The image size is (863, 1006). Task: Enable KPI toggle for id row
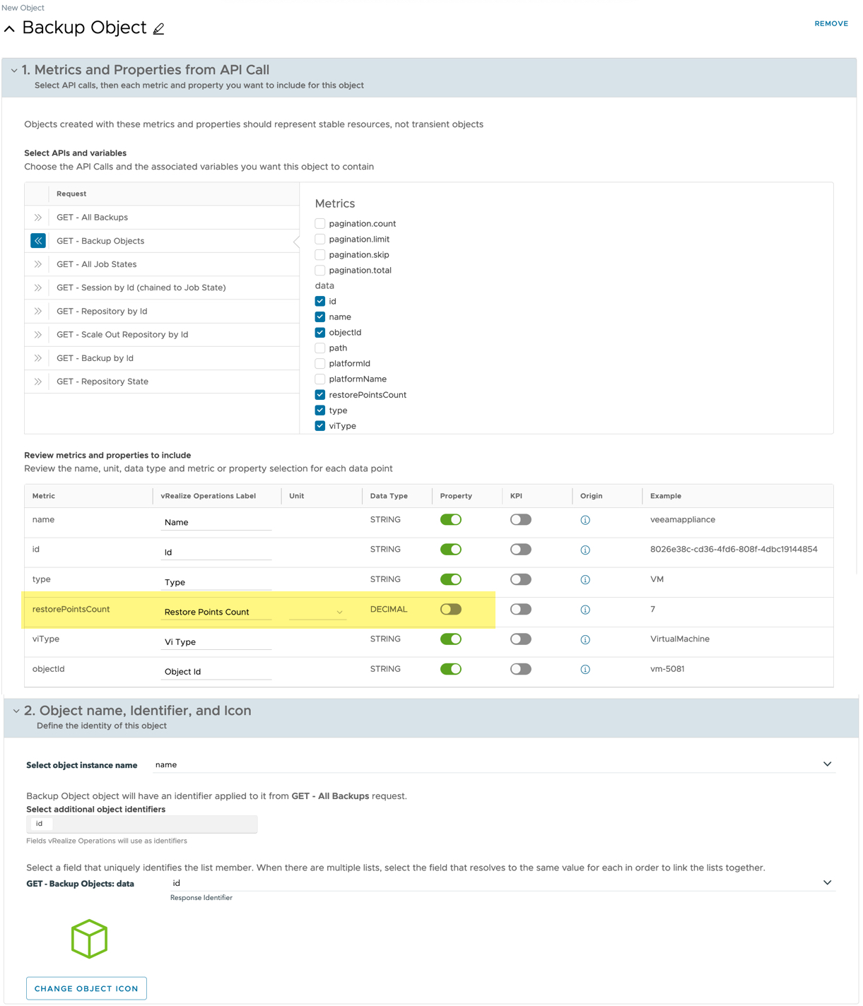coord(521,550)
